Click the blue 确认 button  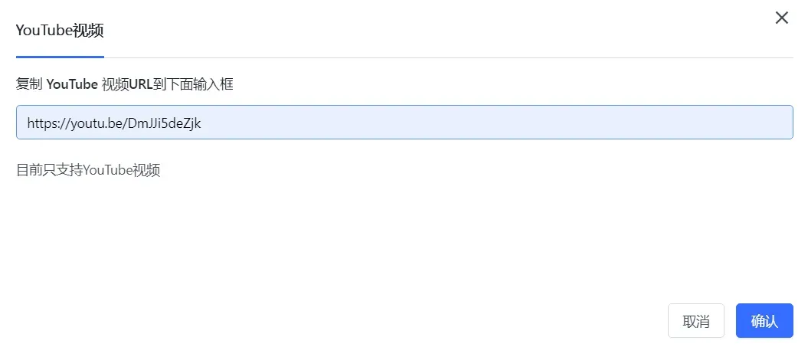tap(764, 321)
